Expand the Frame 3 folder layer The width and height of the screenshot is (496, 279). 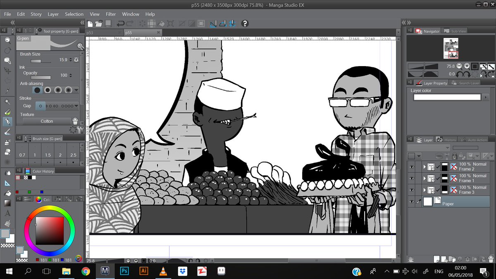click(x=424, y=190)
